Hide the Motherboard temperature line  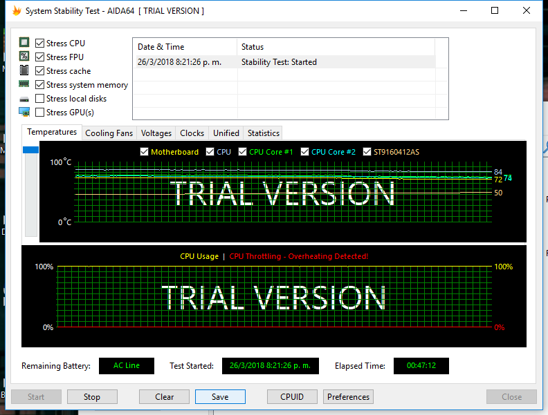pyautogui.click(x=144, y=152)
